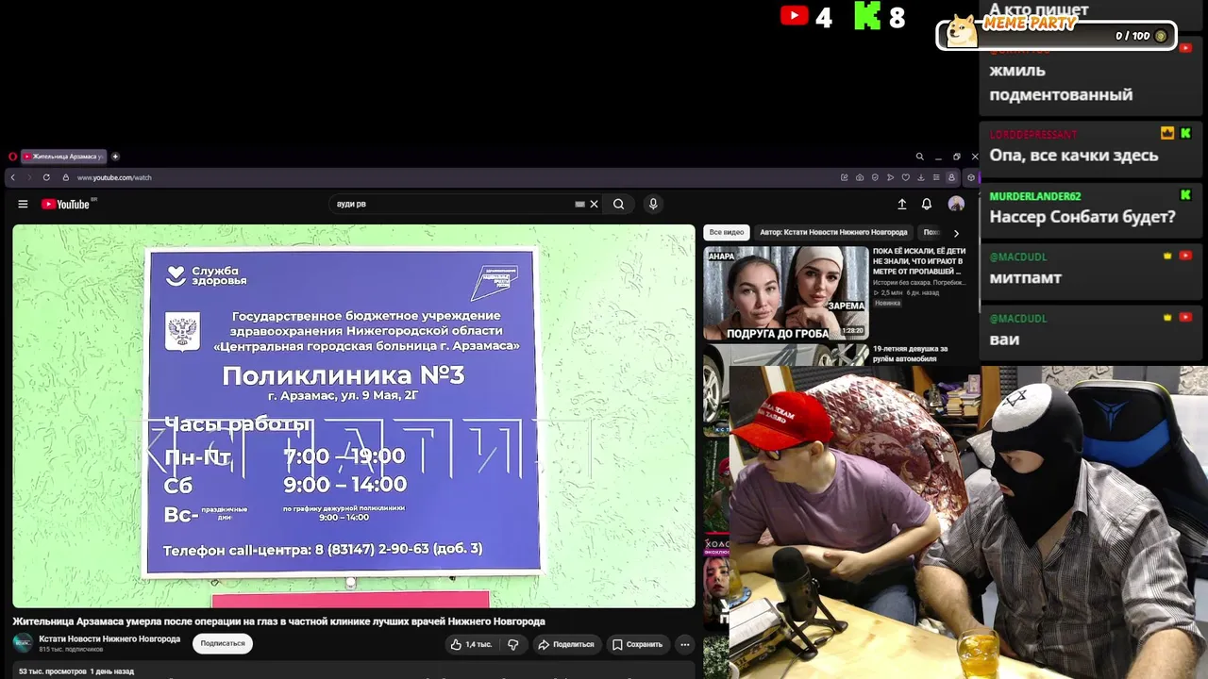Open the browser tab search magnifier
Image resolution: width=1208 pixels, height=679 pixels.
pos(919,157)
